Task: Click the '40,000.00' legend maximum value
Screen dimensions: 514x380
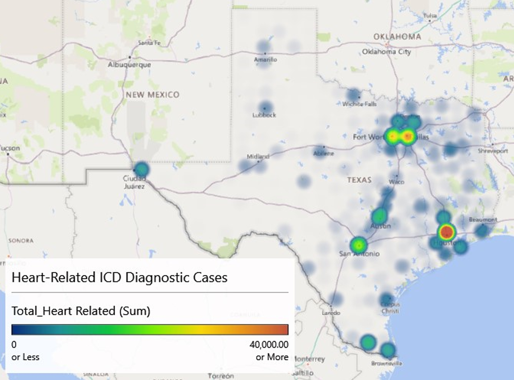Action: click(x=269, y=345)
